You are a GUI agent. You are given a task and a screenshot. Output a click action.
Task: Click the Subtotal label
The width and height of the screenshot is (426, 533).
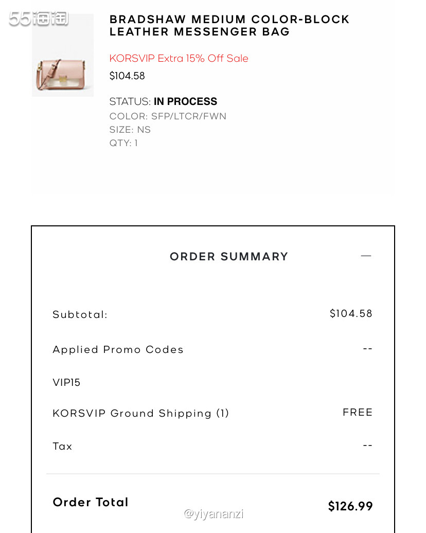(x=80, y=315)
